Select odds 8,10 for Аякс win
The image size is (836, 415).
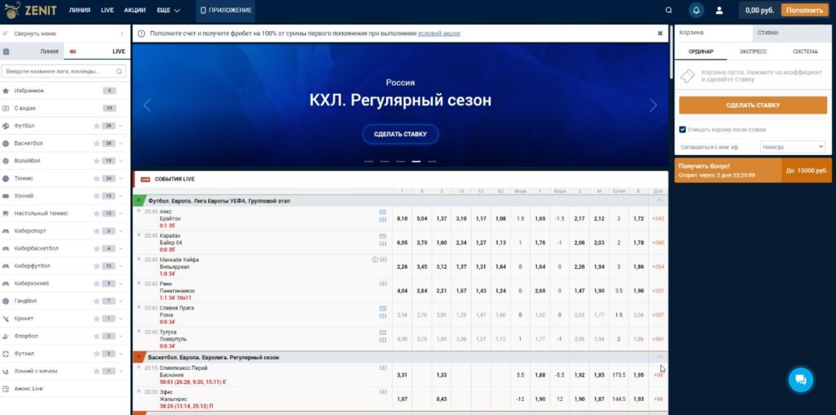pos(402,219)
